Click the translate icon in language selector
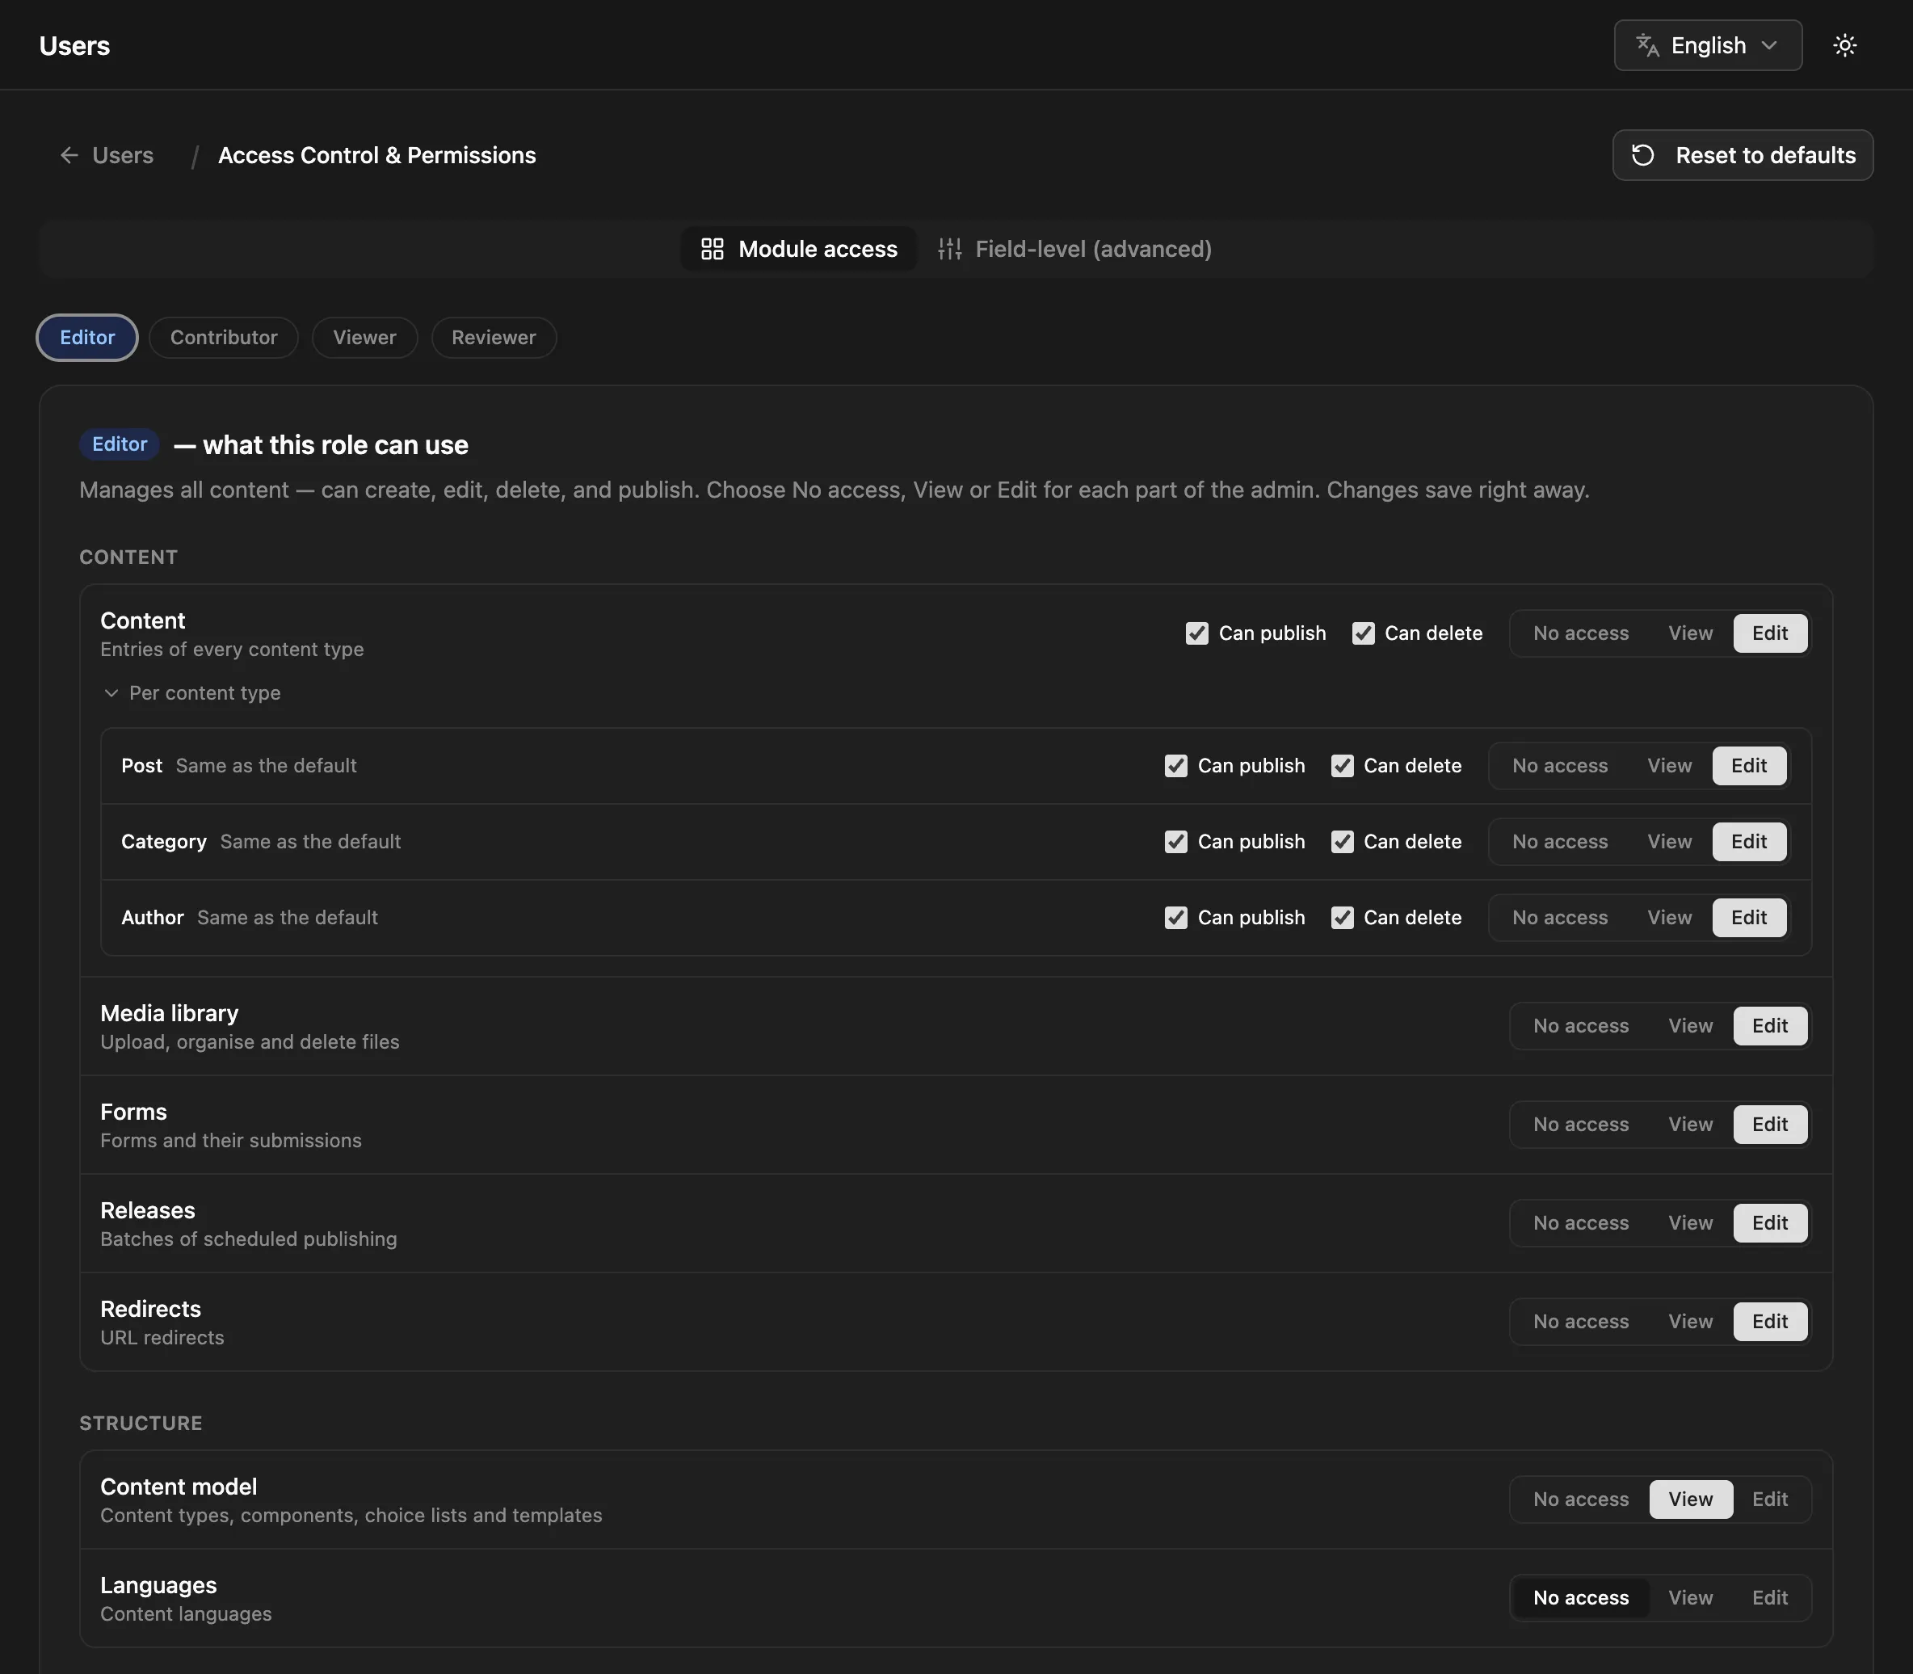Image resolution: width=1913 pixels, height=1674 pixels. tap(1646, 45)
